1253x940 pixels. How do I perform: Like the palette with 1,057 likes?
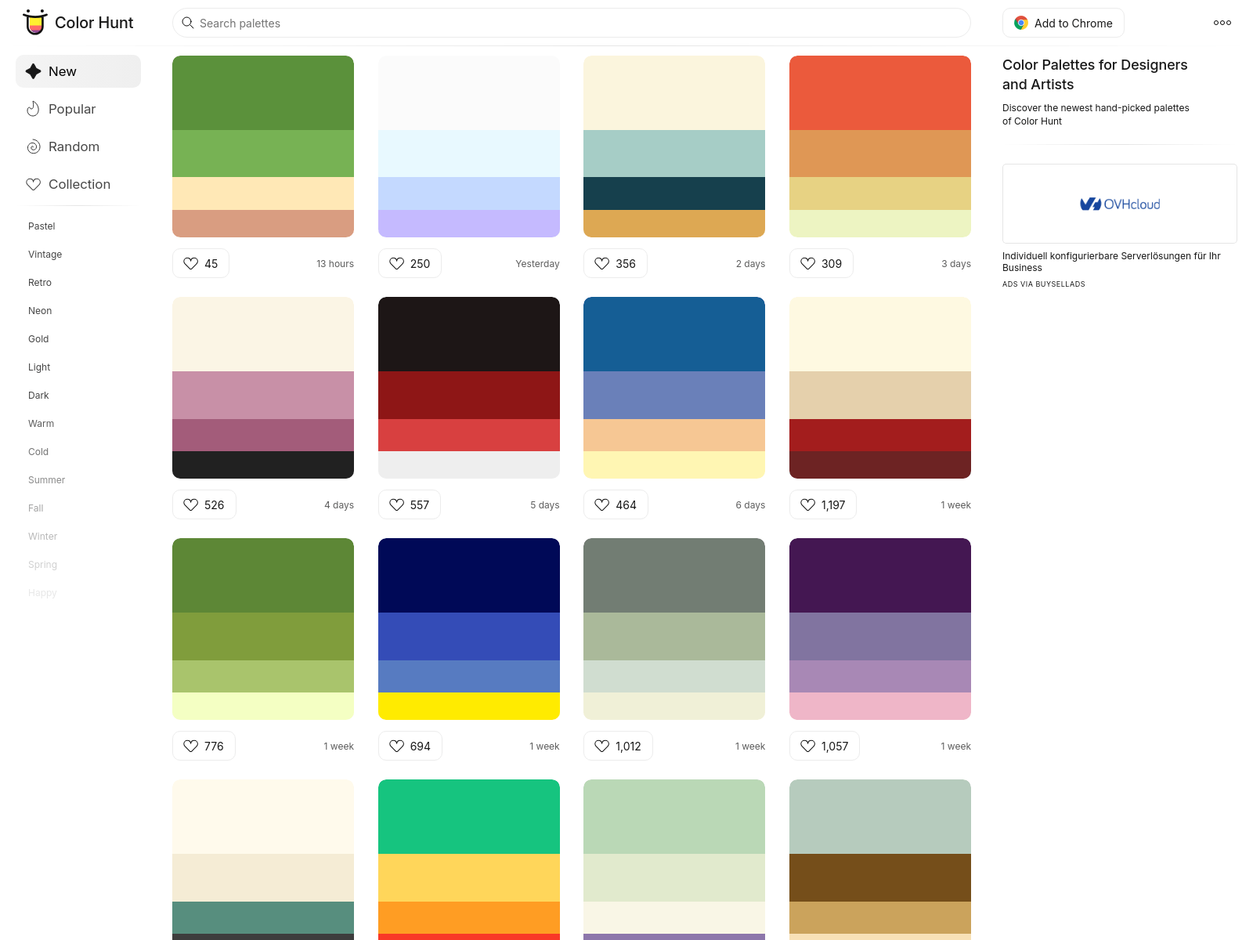click(824, 746)
